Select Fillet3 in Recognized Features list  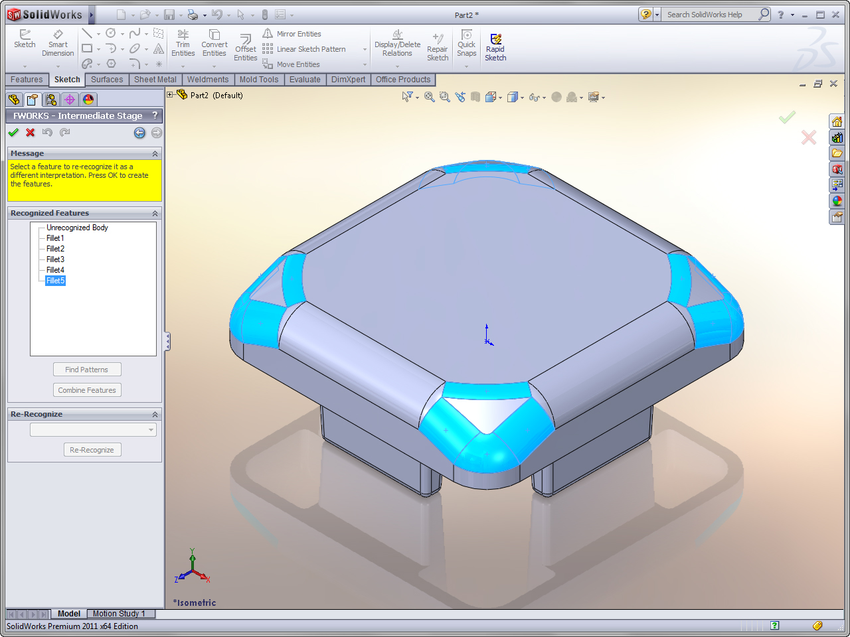coord(55,259)
